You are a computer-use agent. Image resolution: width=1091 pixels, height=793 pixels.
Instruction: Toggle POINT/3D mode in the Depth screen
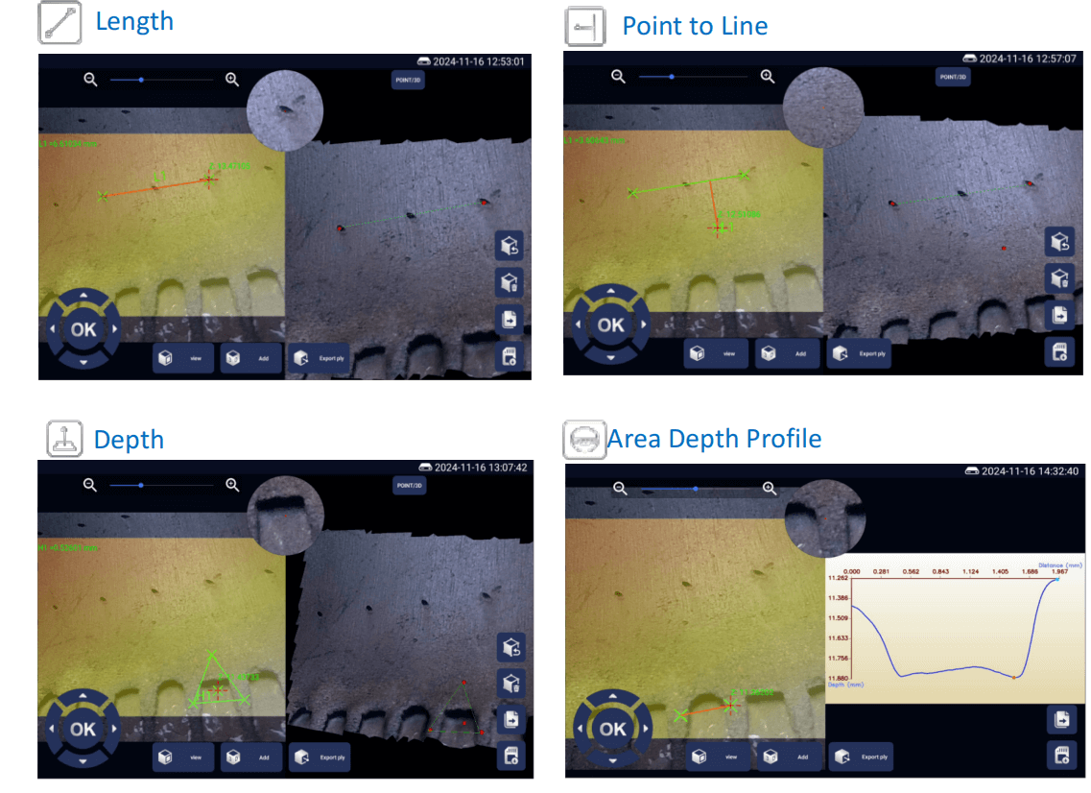pyautogui.click(x=409, y=485)
